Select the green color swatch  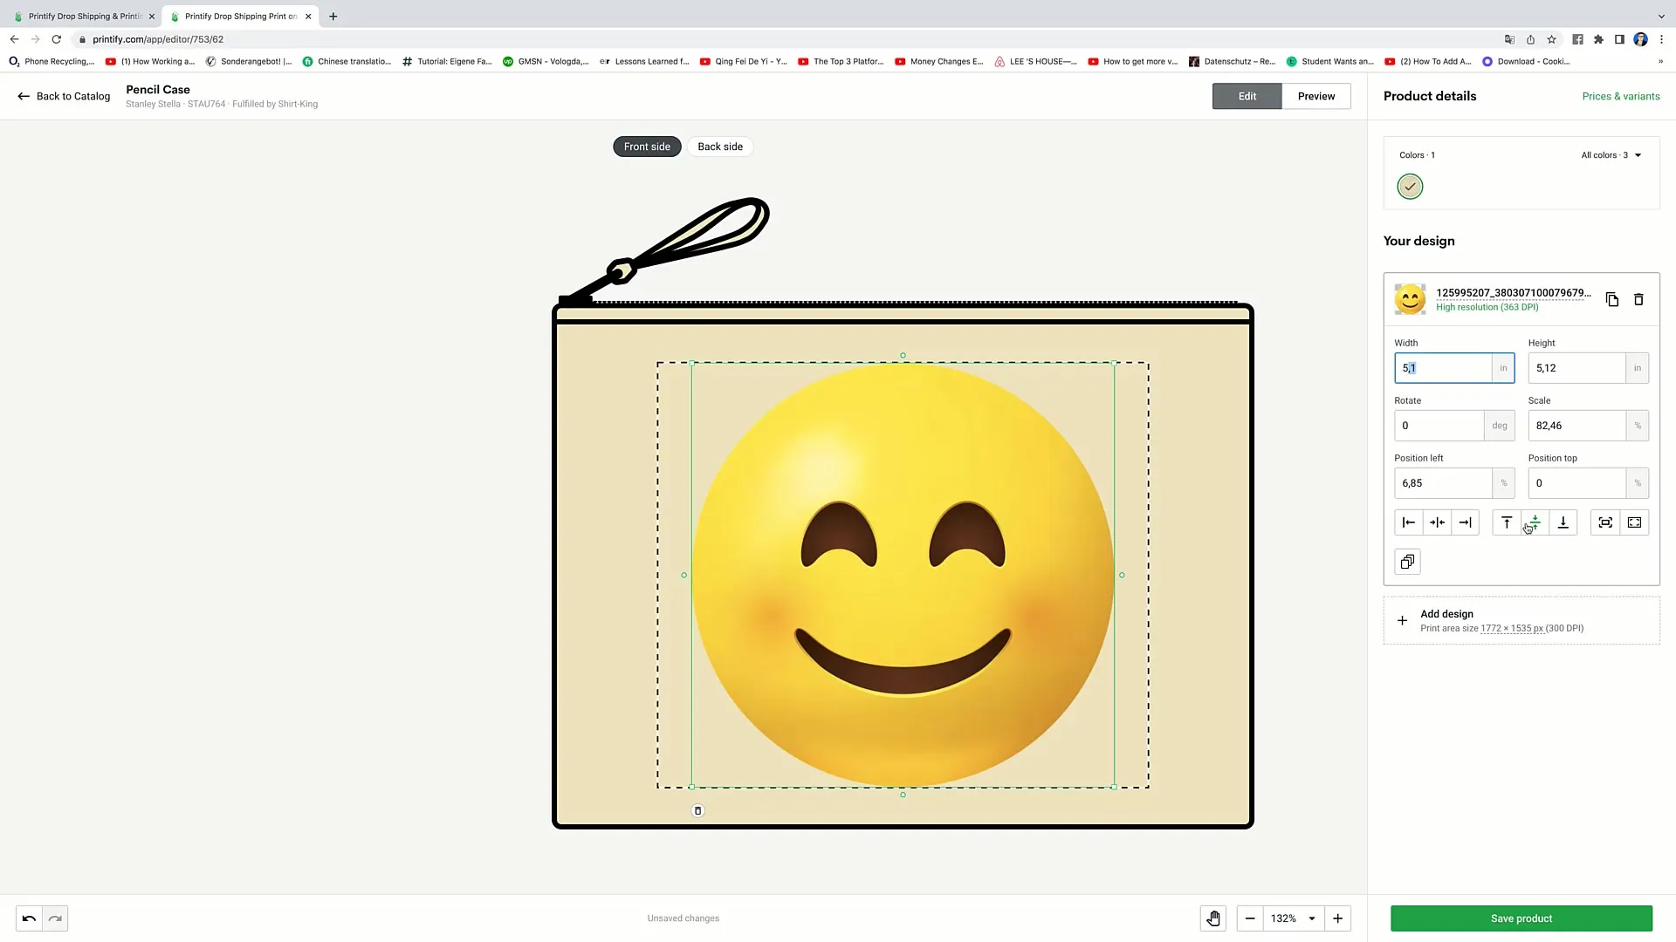click(1410, 187)
